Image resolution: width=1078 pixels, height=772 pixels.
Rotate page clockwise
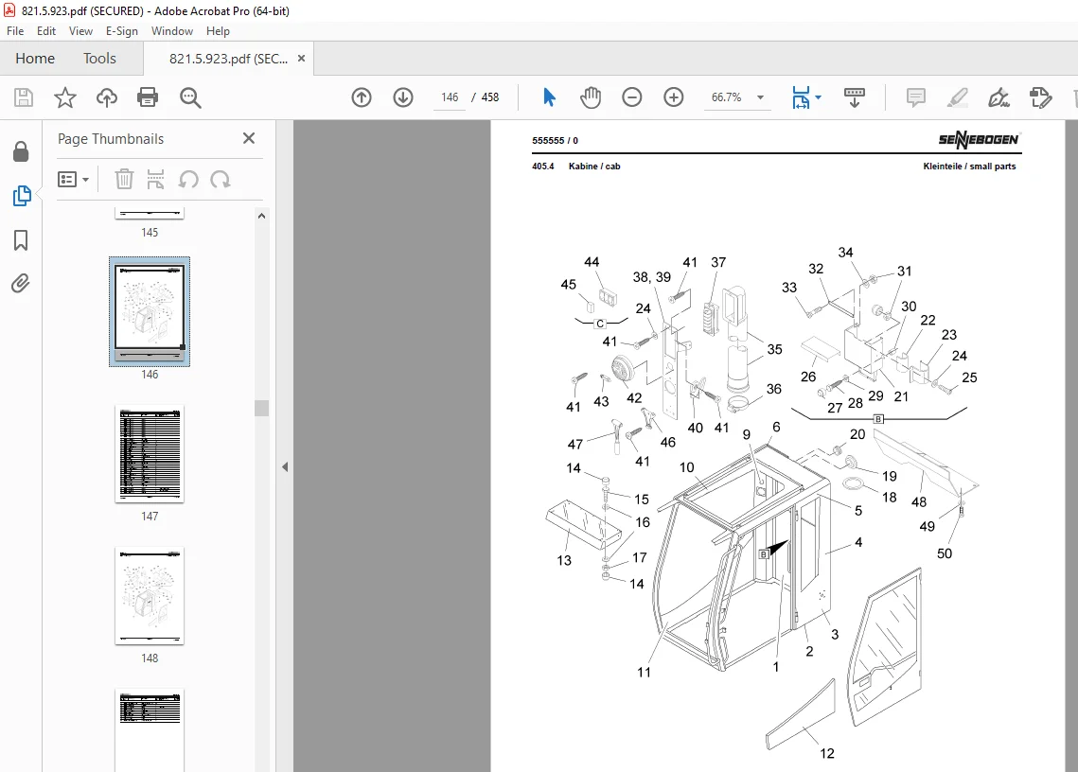coord(221,180)
